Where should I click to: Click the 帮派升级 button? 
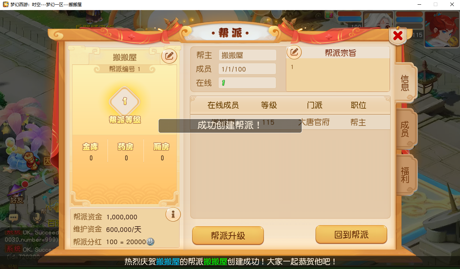pyautogui.click(x=228, y=236)
